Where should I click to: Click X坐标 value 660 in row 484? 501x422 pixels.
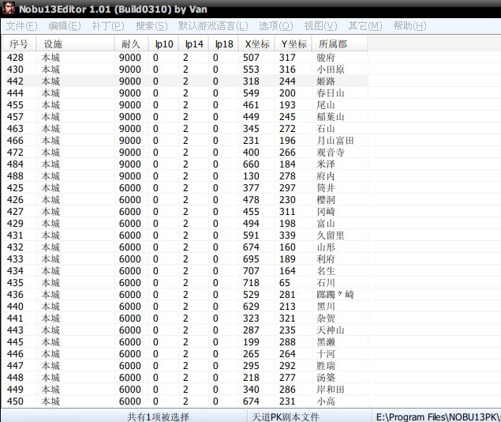click(251, 164)
